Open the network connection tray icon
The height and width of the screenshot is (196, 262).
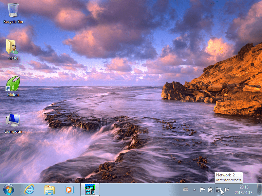(x=218, y=190)
